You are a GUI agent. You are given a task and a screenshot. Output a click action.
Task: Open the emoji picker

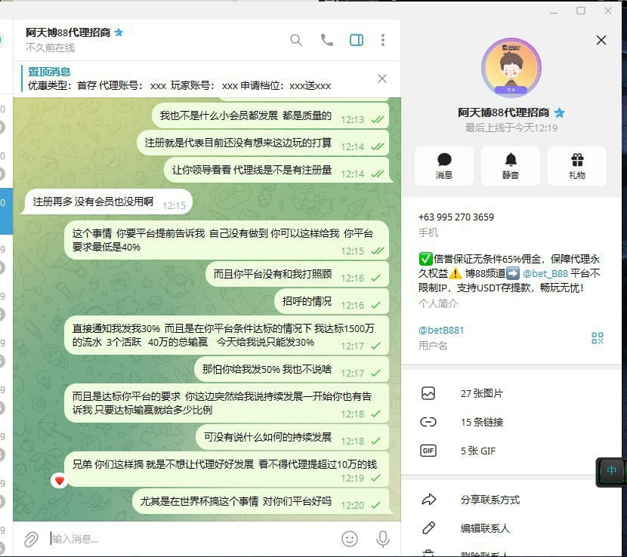coord(350,538)
